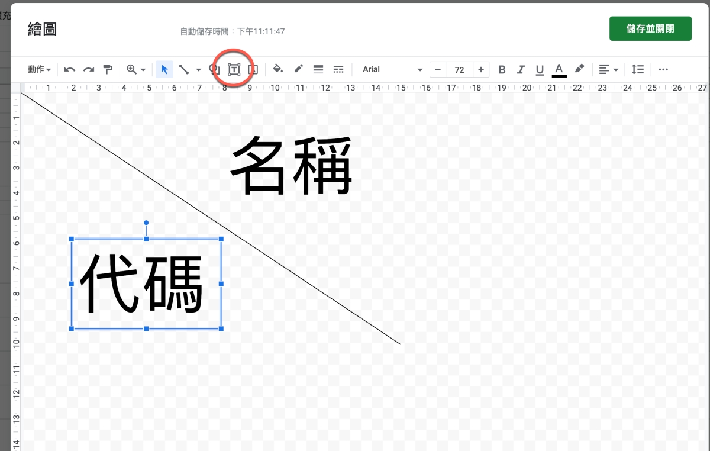Open the text alignment dropdown
Image resolution: width=710 pixels, height=451 pixels.
608,70
